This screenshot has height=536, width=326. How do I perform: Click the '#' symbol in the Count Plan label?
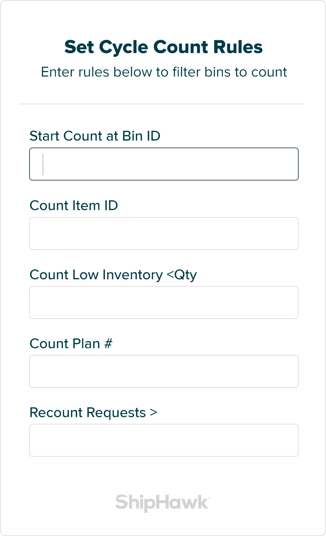[108, 344]
